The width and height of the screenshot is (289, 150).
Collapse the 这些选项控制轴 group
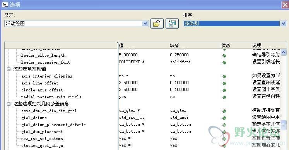click(x=9, y=69)
